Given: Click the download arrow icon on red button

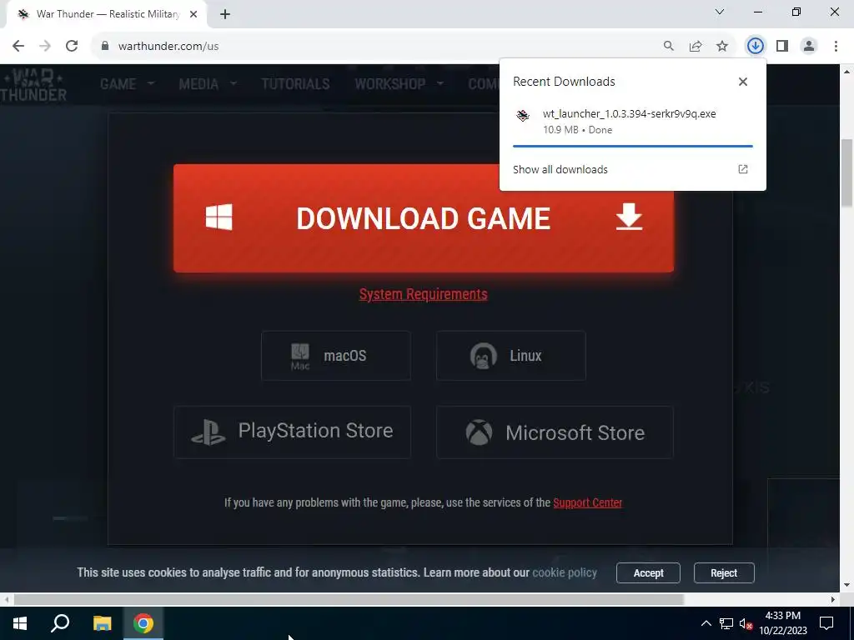Looking at the screenshot, I should pos(629,217).
